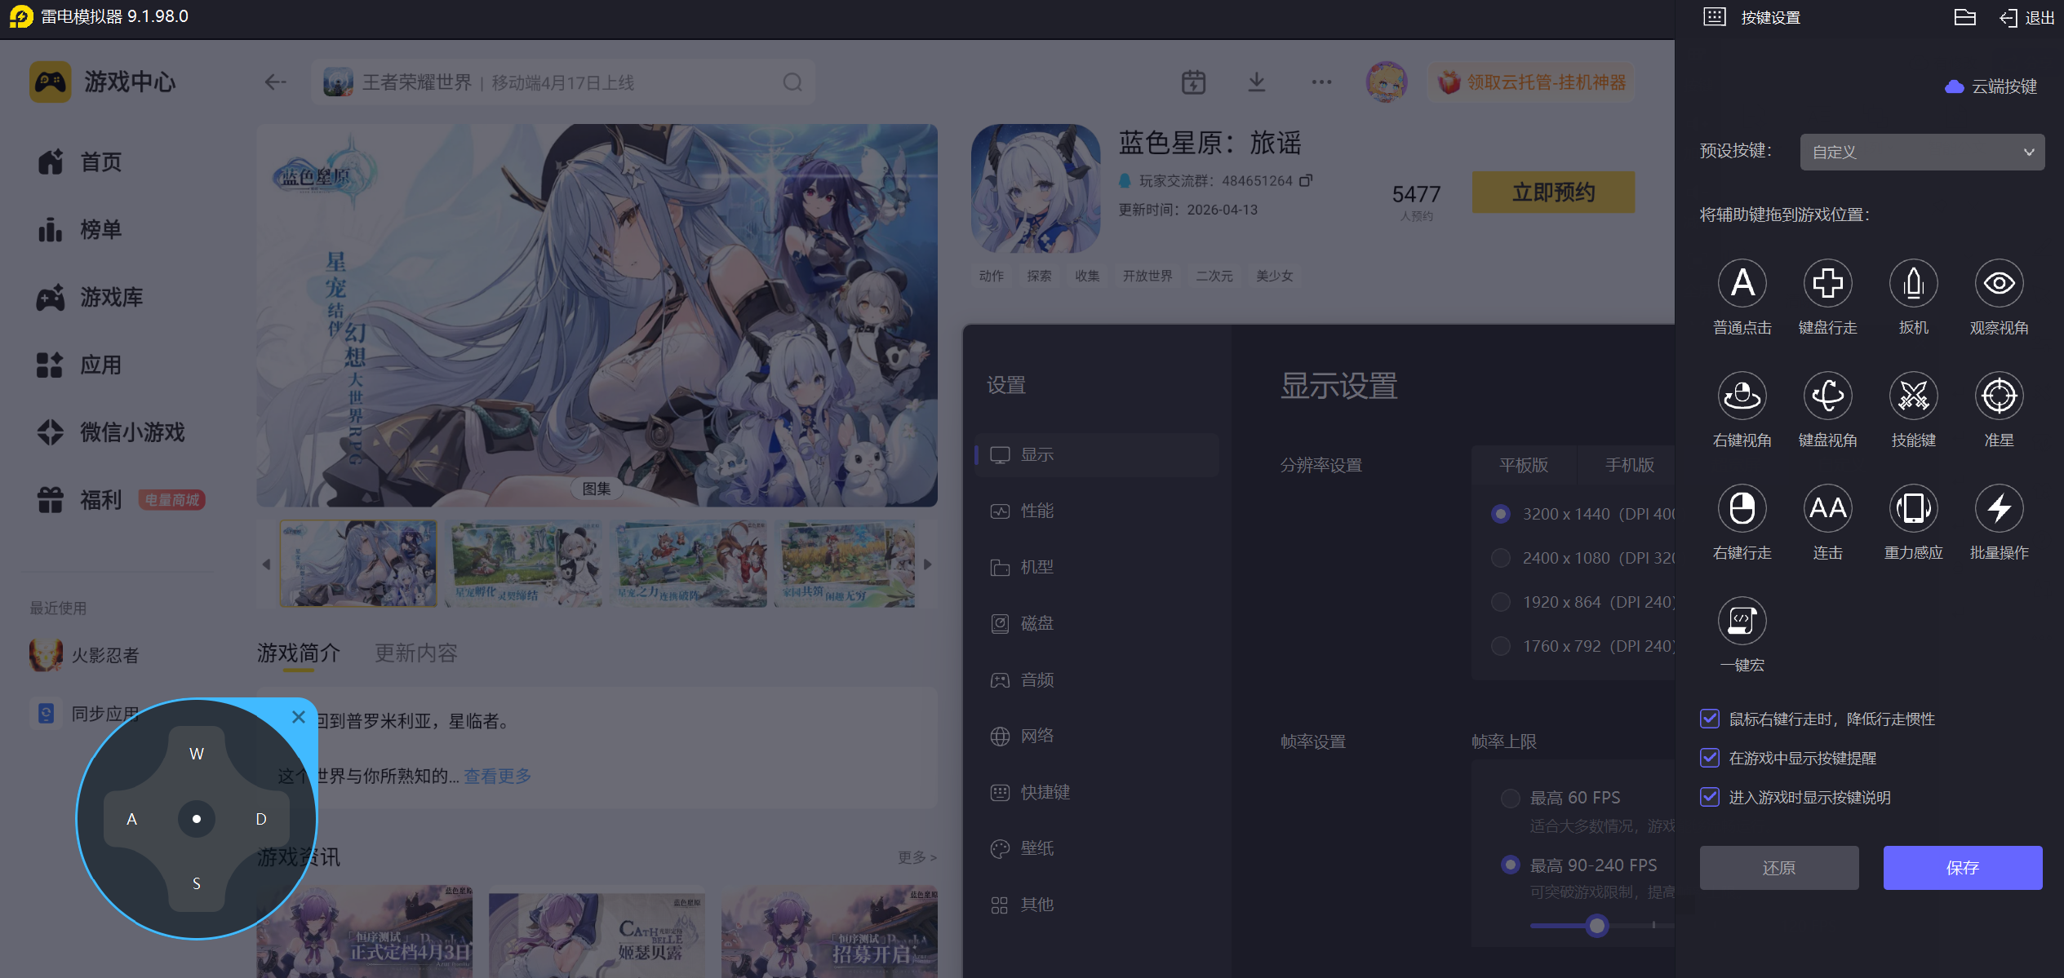This screenshot has height=978, width=2064.
Task: Click the center dot of WASD pad
Action: point(197,819)
